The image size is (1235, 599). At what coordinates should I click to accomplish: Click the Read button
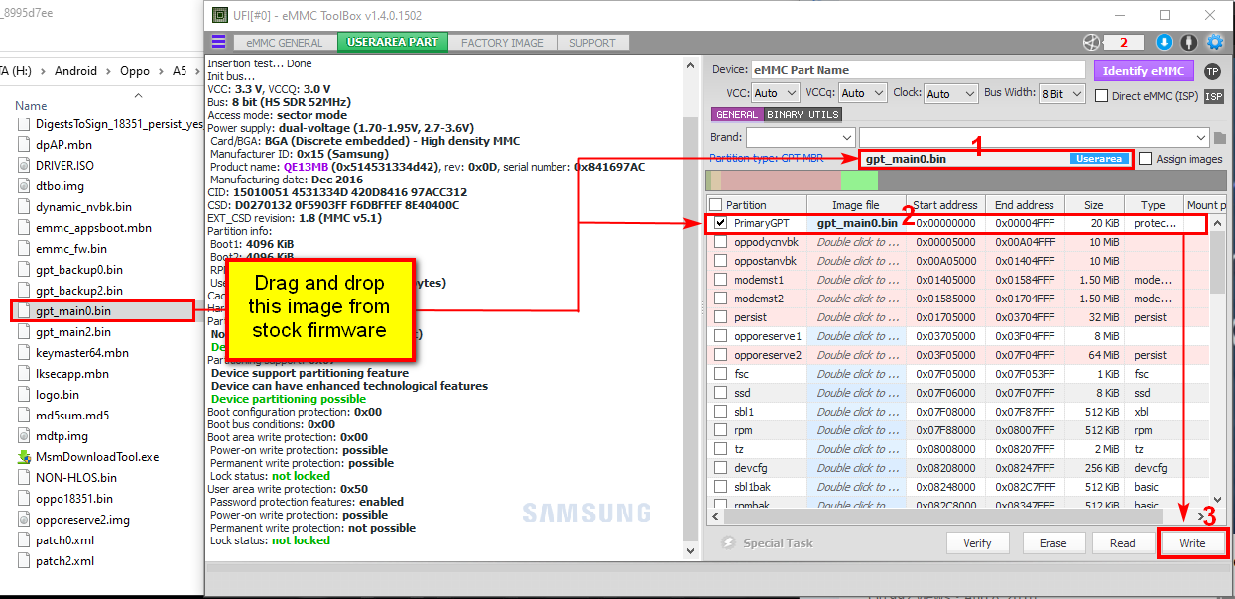pyautogui.click(x=1123, y=543)
